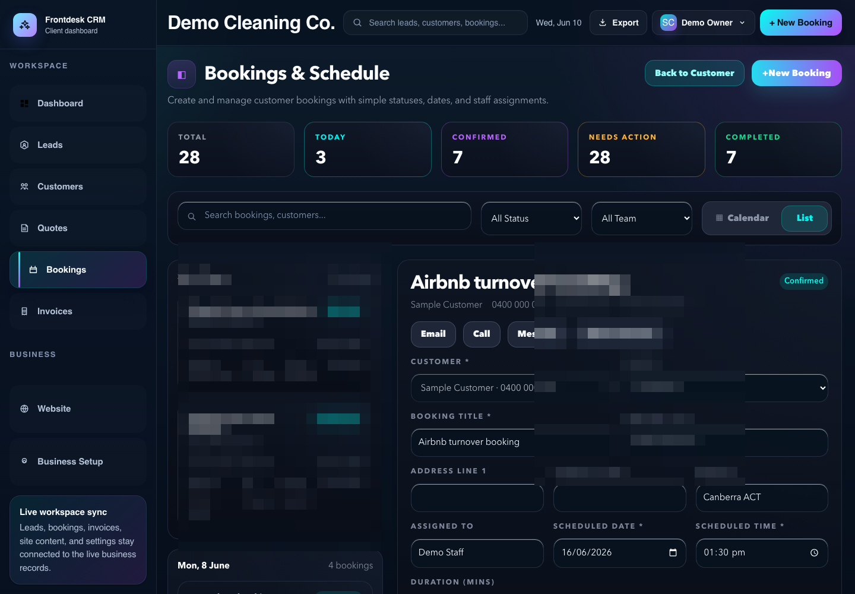Click the Business Setup gear icon

pos(24,461)
